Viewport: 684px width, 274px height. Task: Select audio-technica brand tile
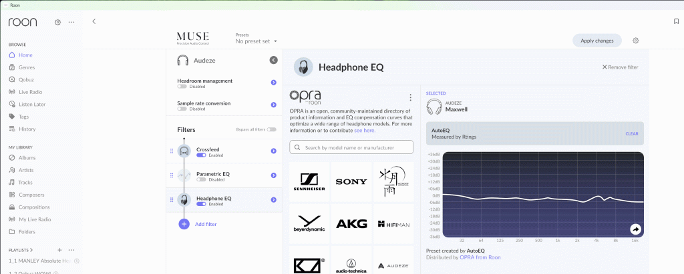pyautogui.click(x=351, y=260)
